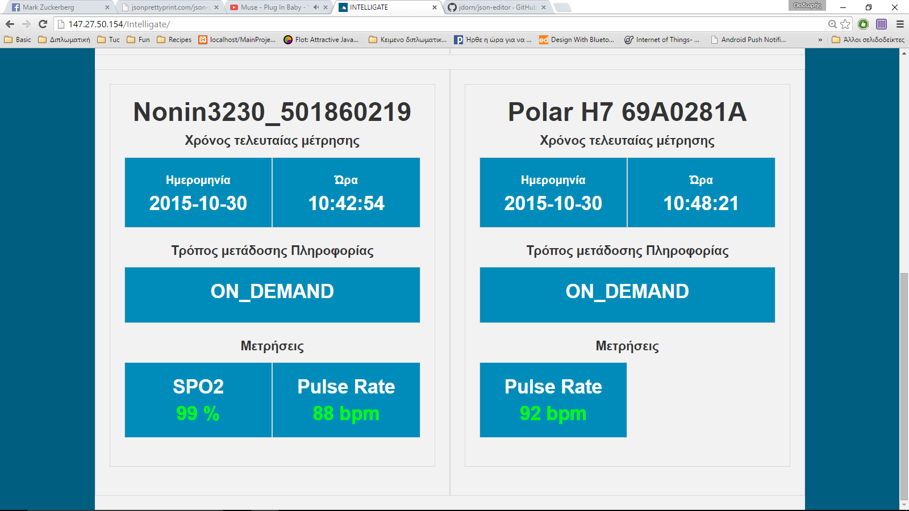Click the Polar H7 date tile 2015-10-30
This screenshot has width=909, height=511.
tap(553, 192)
